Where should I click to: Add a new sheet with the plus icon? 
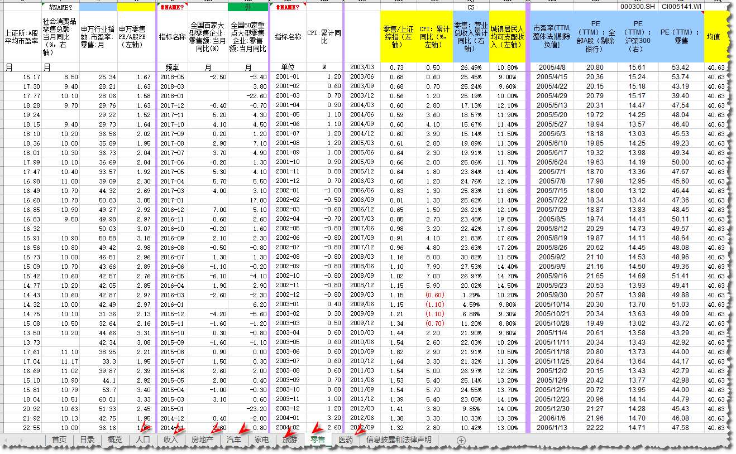pos(461,440)
